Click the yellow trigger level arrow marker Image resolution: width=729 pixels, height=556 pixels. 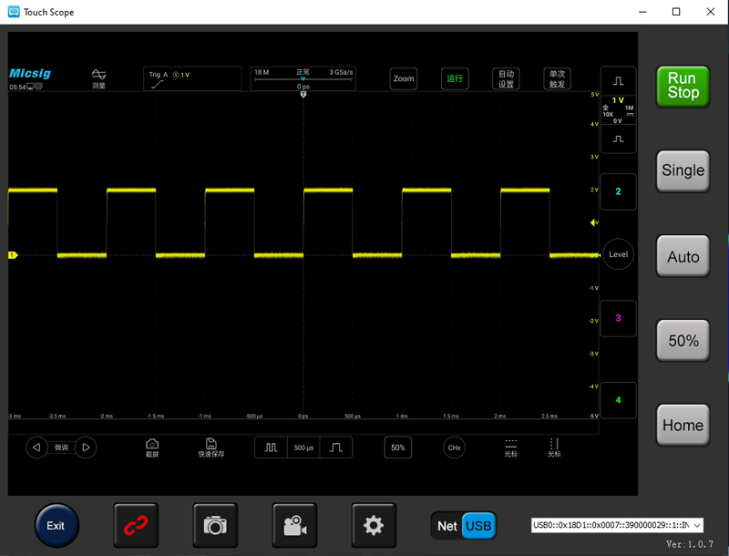click(594, 222)
